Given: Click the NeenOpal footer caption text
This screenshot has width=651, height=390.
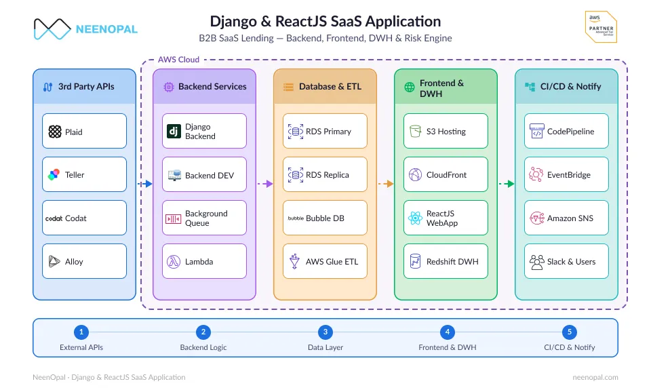Looking at the screenshot, I should (x=108, y=377).
